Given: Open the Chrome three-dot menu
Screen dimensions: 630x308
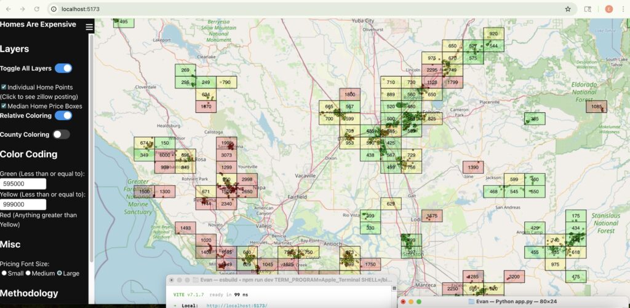Looking at the screenshot, I should click(623, 9).
